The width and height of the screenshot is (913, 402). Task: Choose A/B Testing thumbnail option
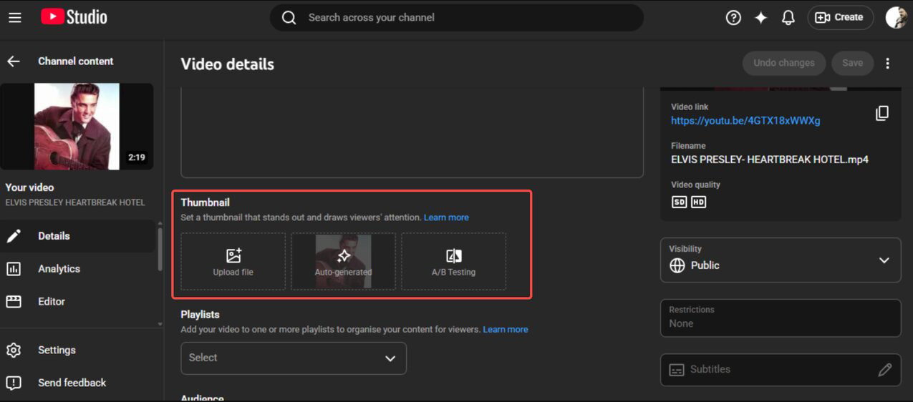point(453,261)
